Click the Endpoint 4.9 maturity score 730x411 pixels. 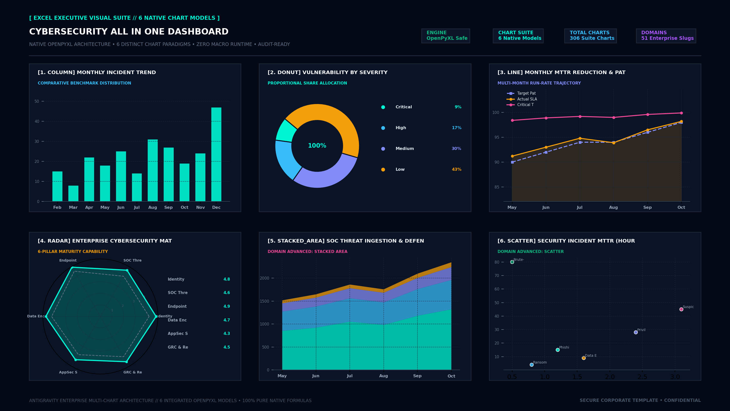(227, 307)
